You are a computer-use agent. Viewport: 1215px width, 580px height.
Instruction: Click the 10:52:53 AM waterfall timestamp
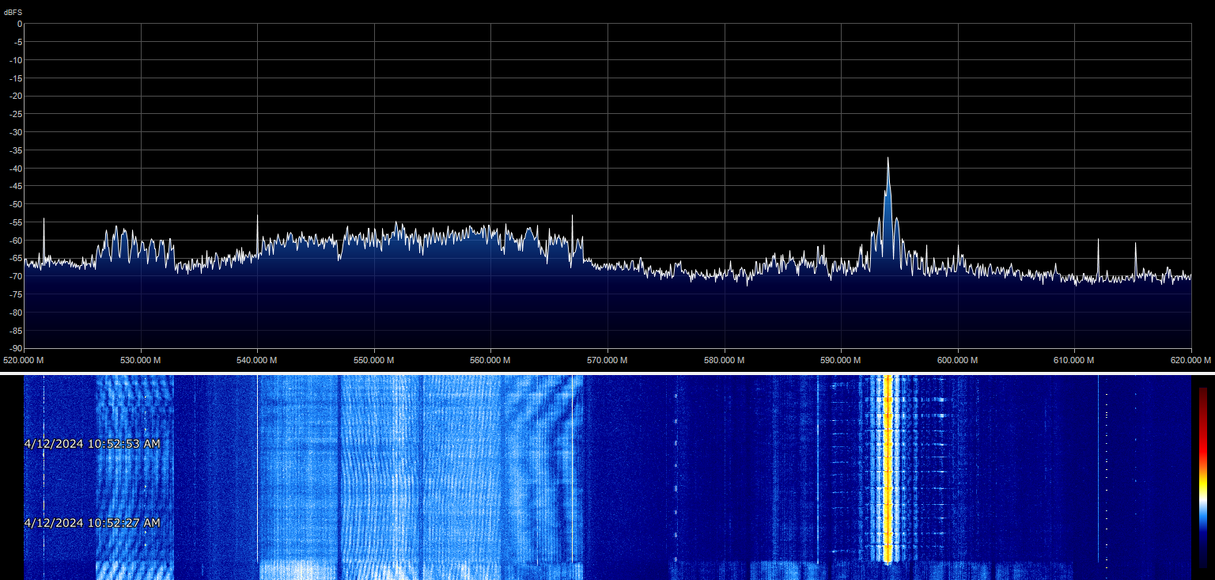coord(93,444)
